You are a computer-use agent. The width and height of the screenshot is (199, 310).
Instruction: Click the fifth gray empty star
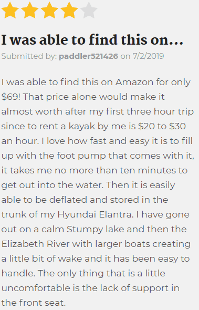[x=89, y=11]
